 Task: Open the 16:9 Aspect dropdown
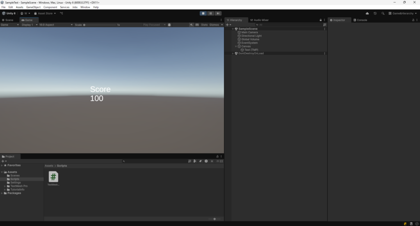pyautogui.click(x=56, y=25)
